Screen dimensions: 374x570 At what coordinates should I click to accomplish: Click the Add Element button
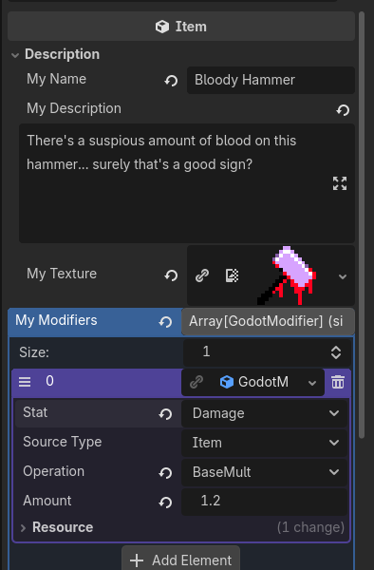tap(180, 560)
